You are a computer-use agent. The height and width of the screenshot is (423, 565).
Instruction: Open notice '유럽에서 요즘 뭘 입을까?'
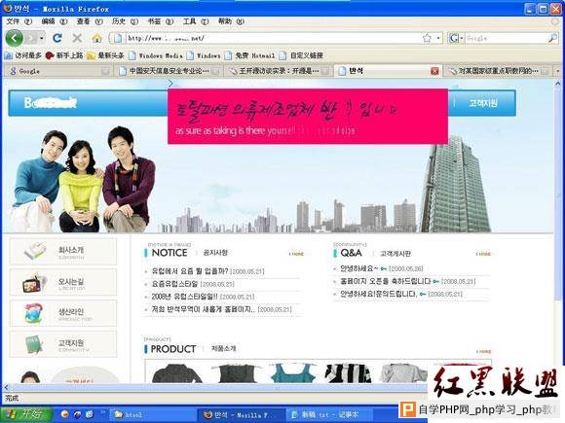190,271
